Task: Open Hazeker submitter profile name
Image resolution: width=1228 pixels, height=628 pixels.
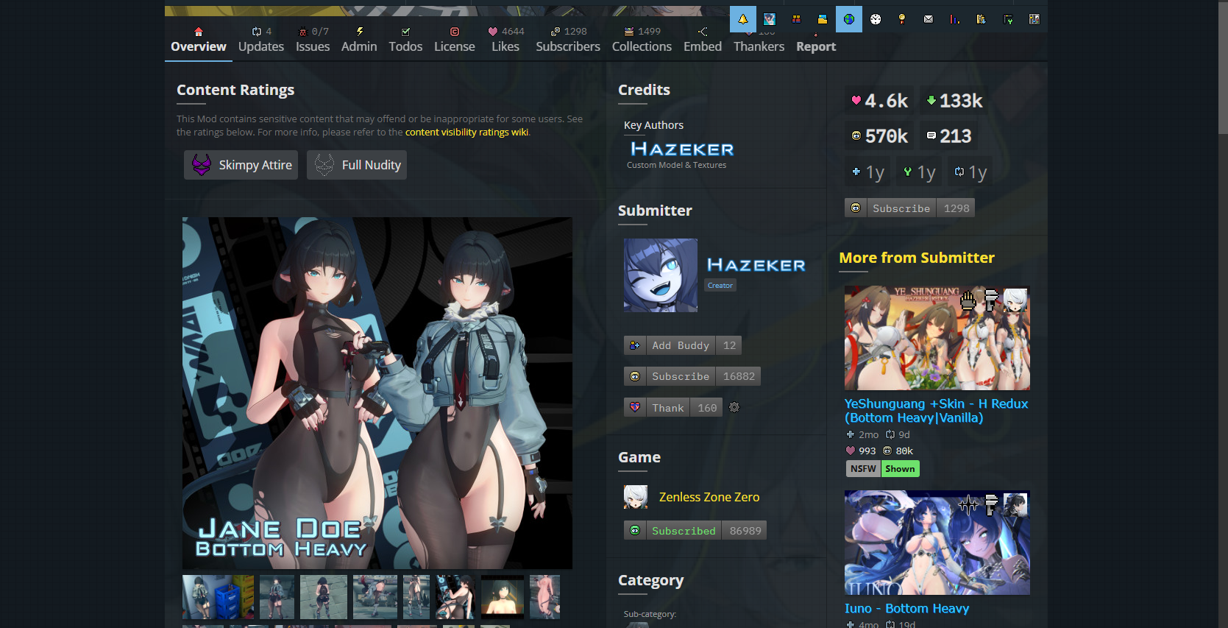Action: (x=756, y=265)
